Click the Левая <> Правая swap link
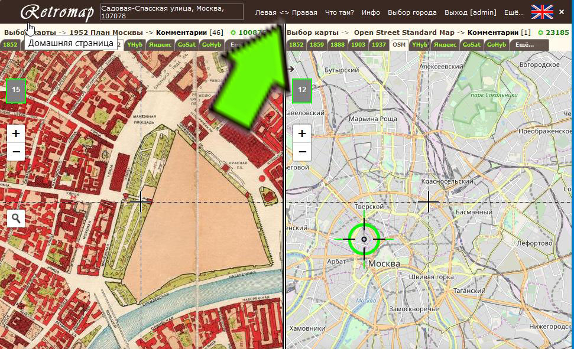The height and width of the screenshot is (349, 574). (x=286, y=12)
